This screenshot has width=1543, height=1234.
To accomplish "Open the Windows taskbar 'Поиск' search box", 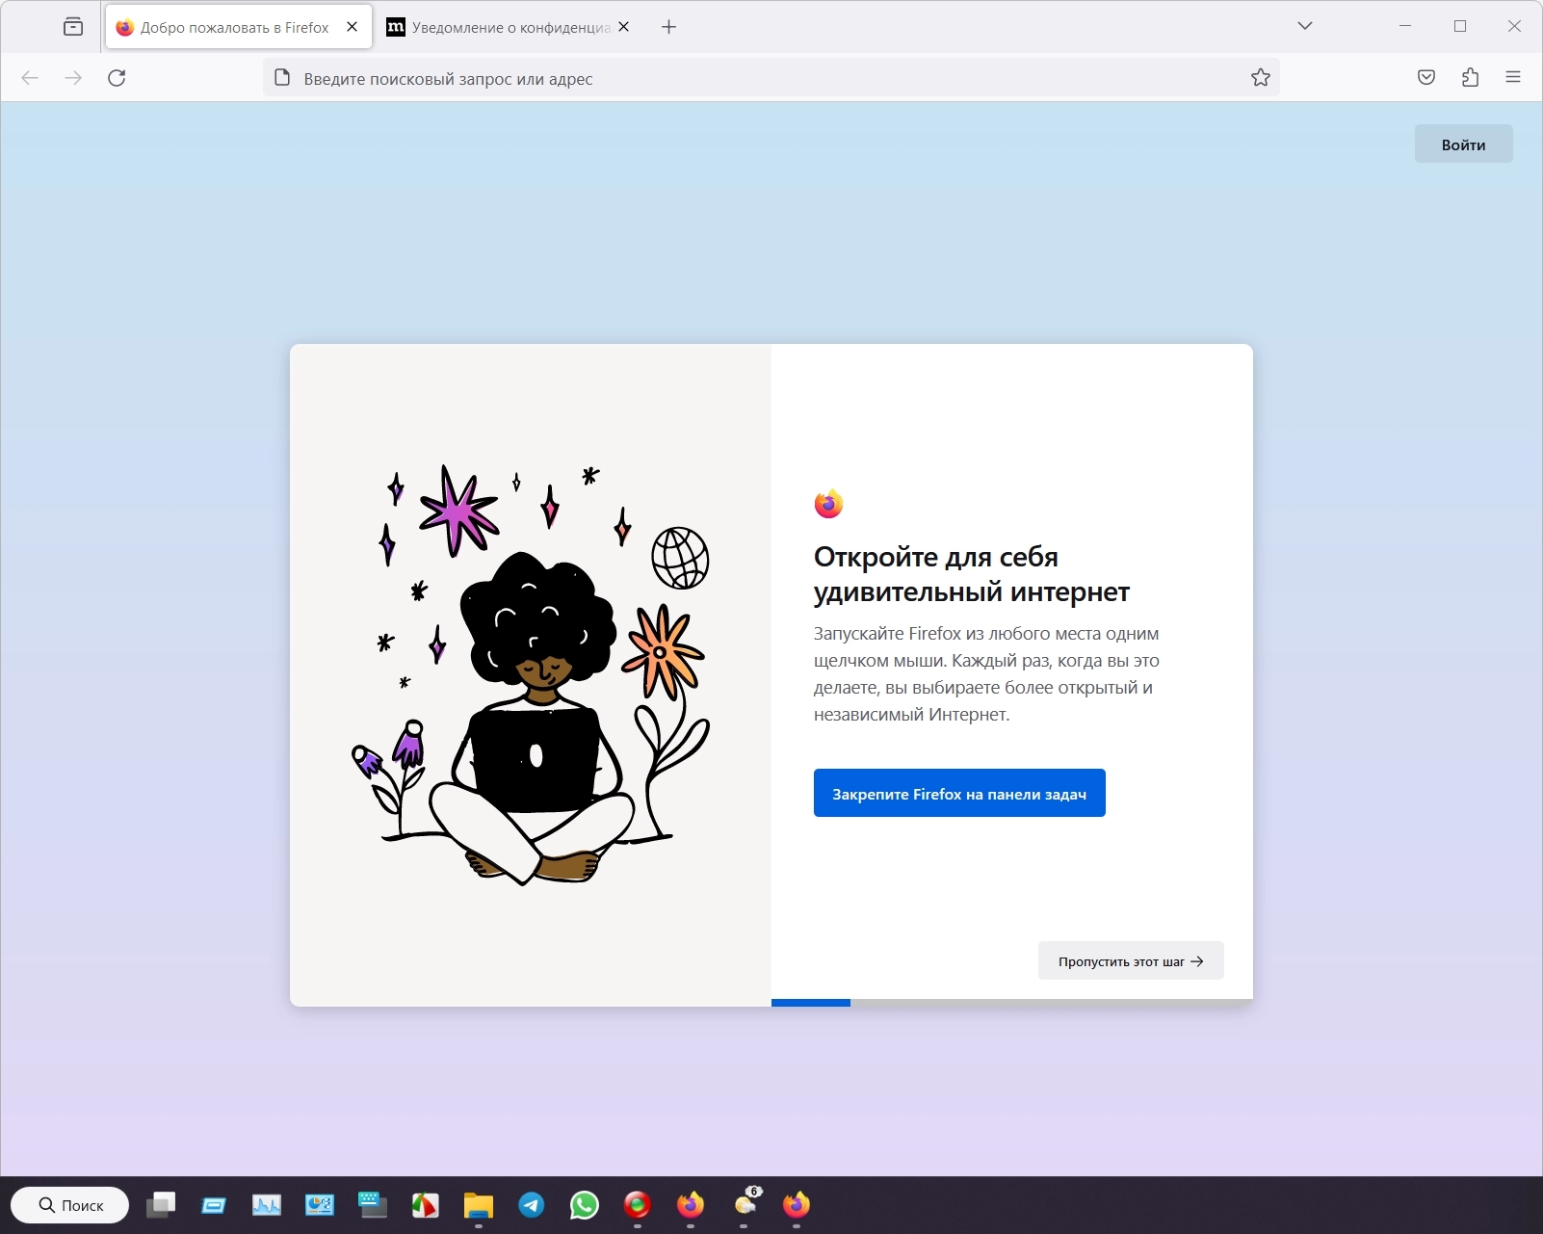I will coord(70,1205).
